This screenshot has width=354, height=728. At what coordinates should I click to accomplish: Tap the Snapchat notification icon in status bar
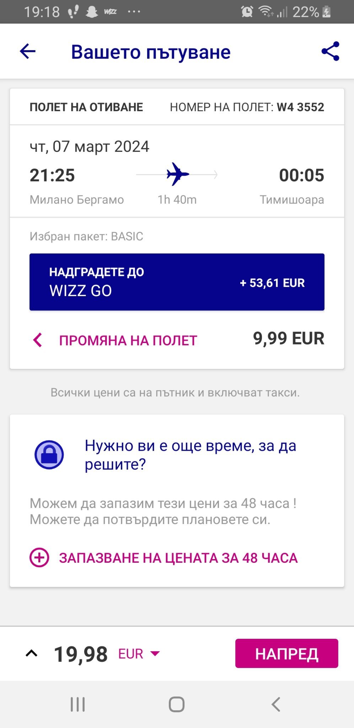tap(92, 12)
